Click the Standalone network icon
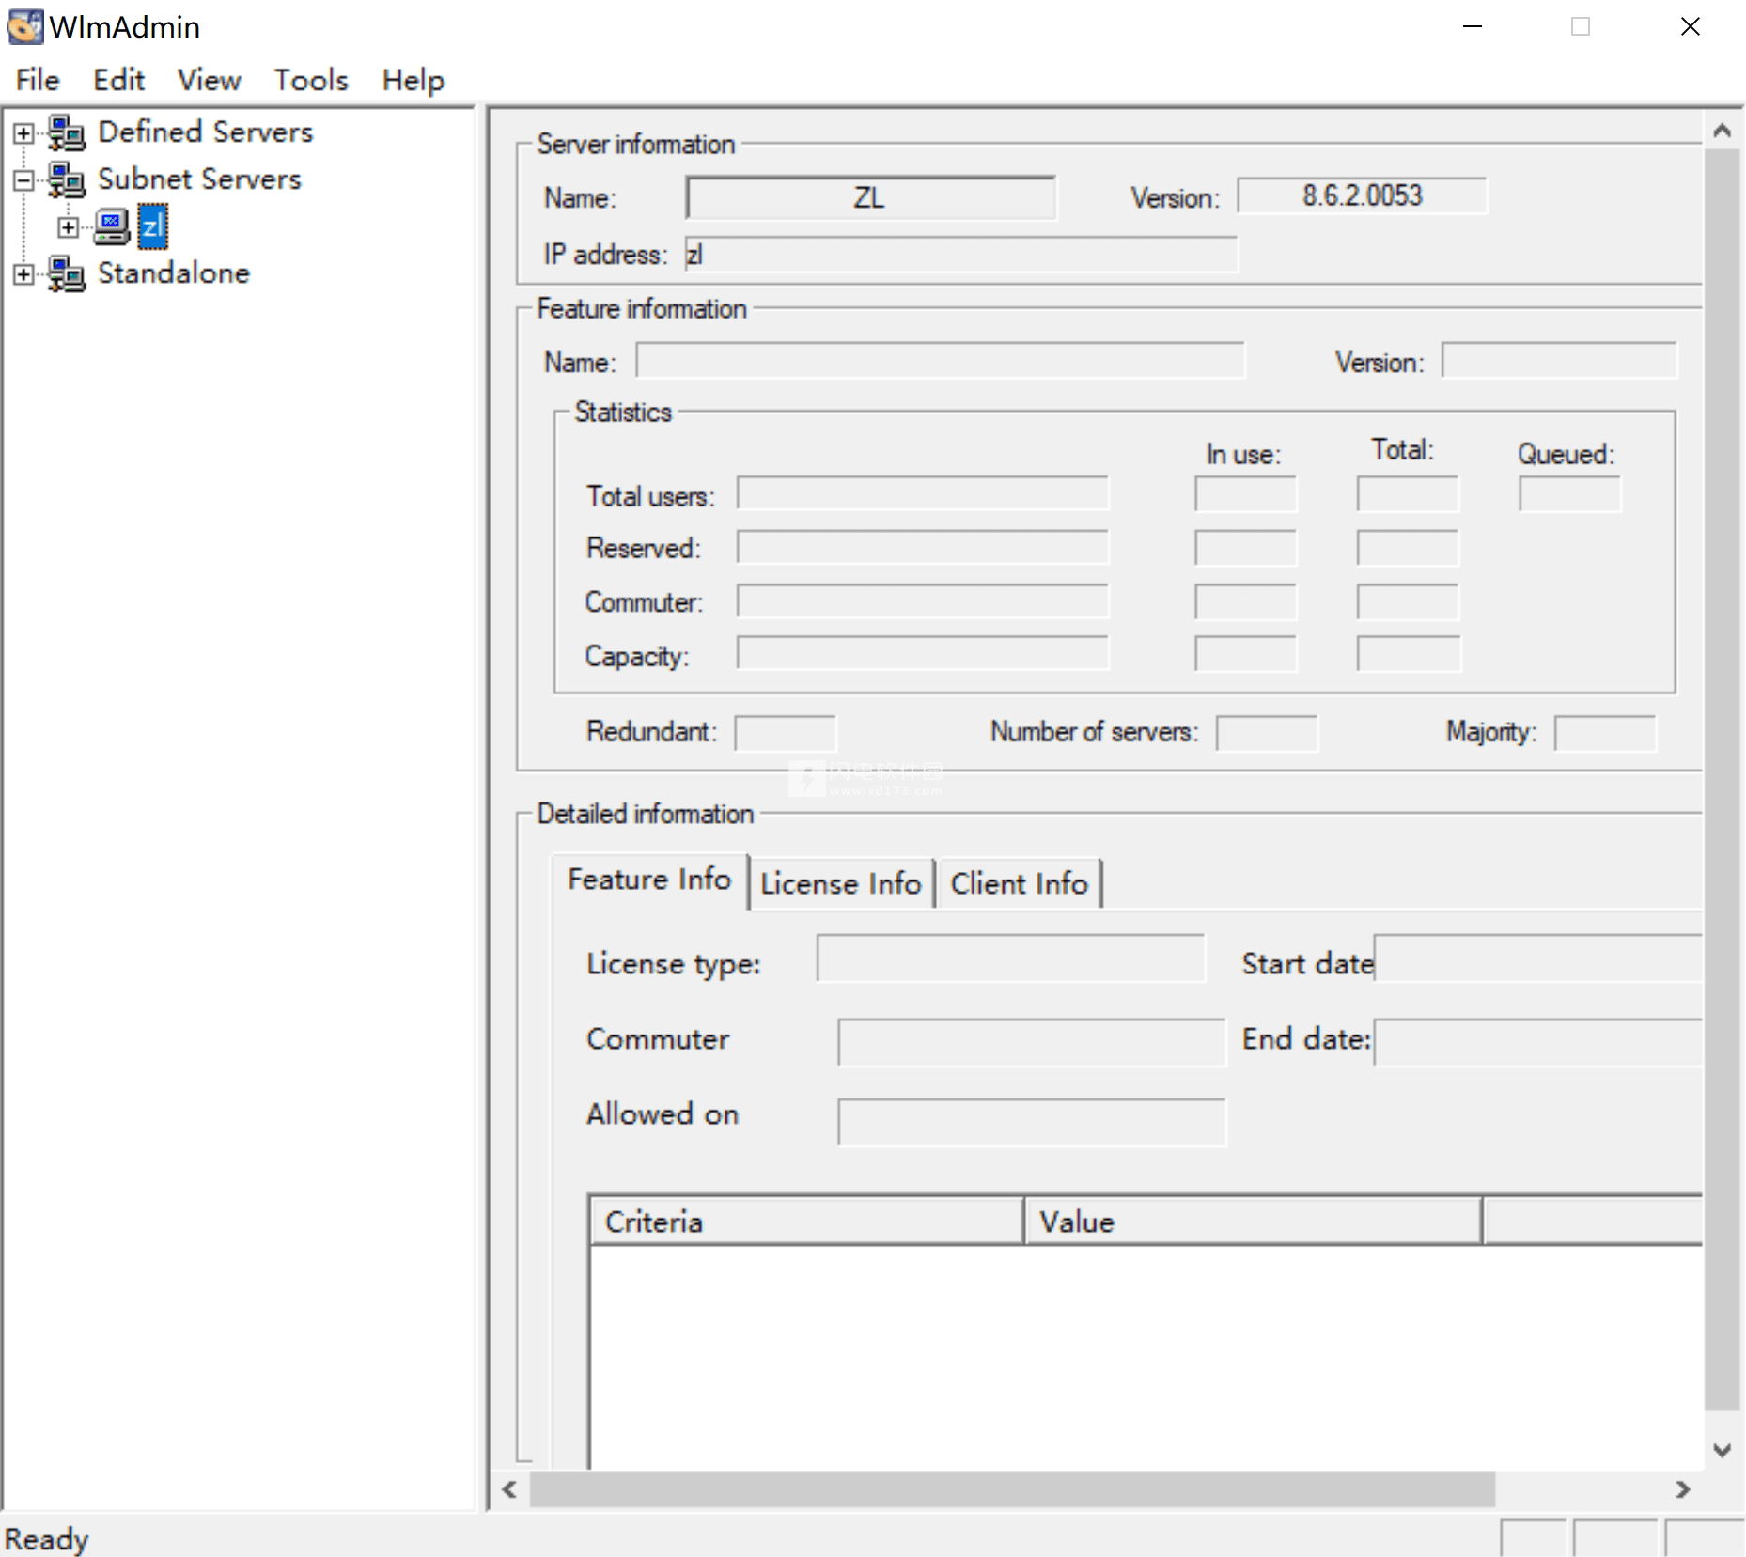This screenshot has width=1746, height=1557. pyautogui.click(x=67, y=273)
